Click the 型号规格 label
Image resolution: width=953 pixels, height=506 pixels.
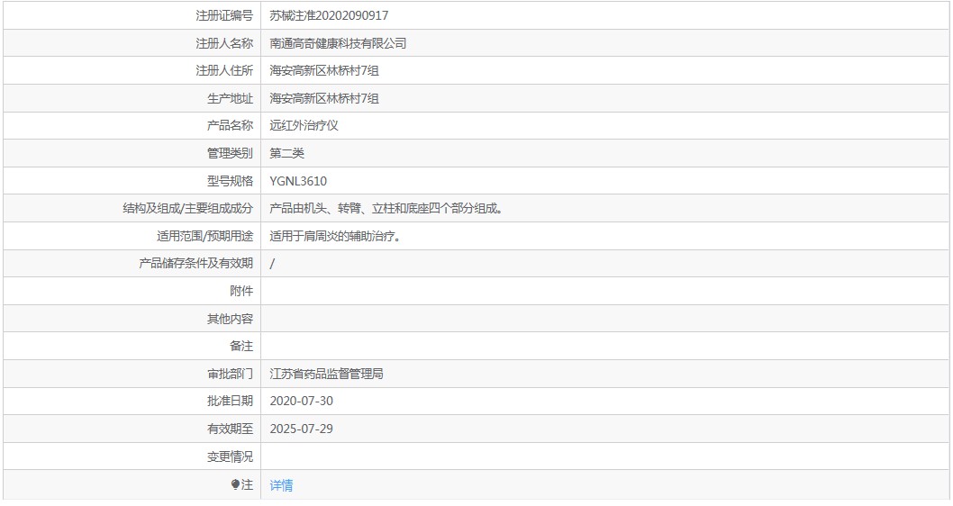pyautogui.click(x=230, y=181)
